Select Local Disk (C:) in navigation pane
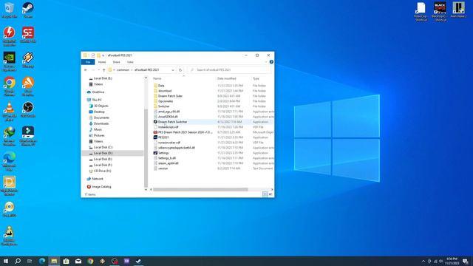473x266 pixels. (101, 147)
